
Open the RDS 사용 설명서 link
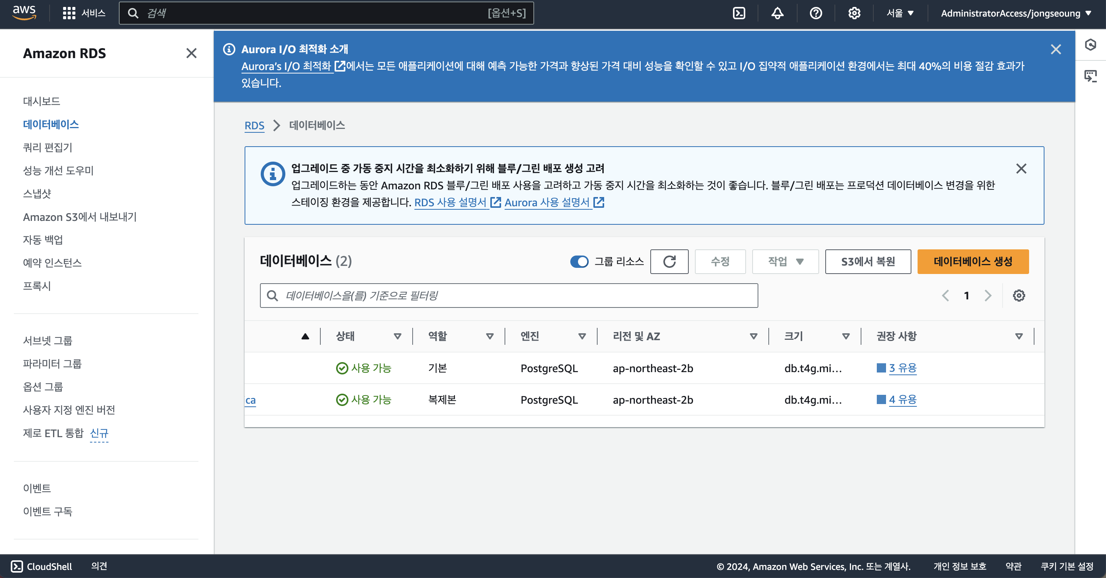450,202
